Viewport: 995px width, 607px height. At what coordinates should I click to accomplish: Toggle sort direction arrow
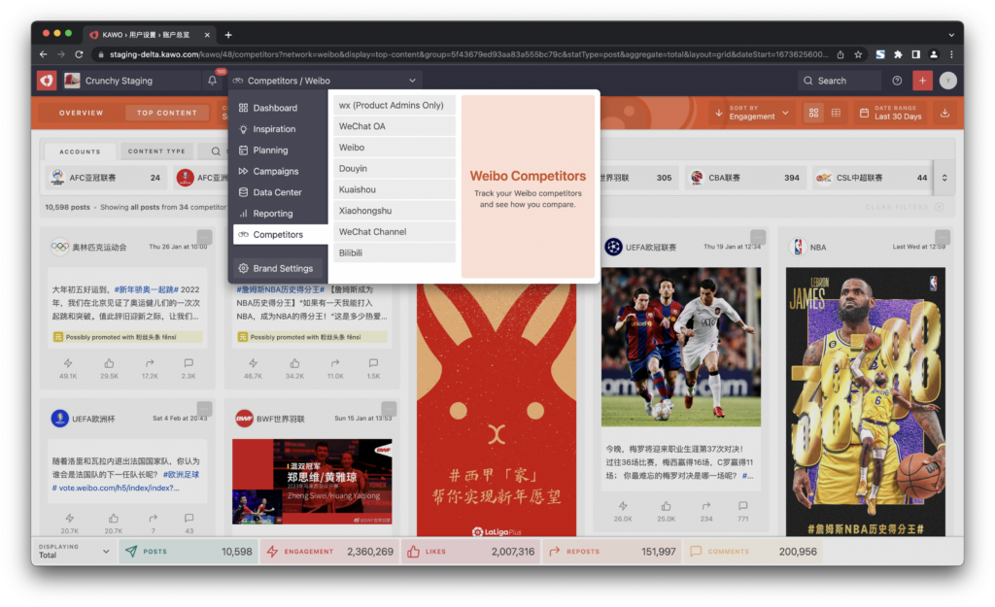(719, 113)
